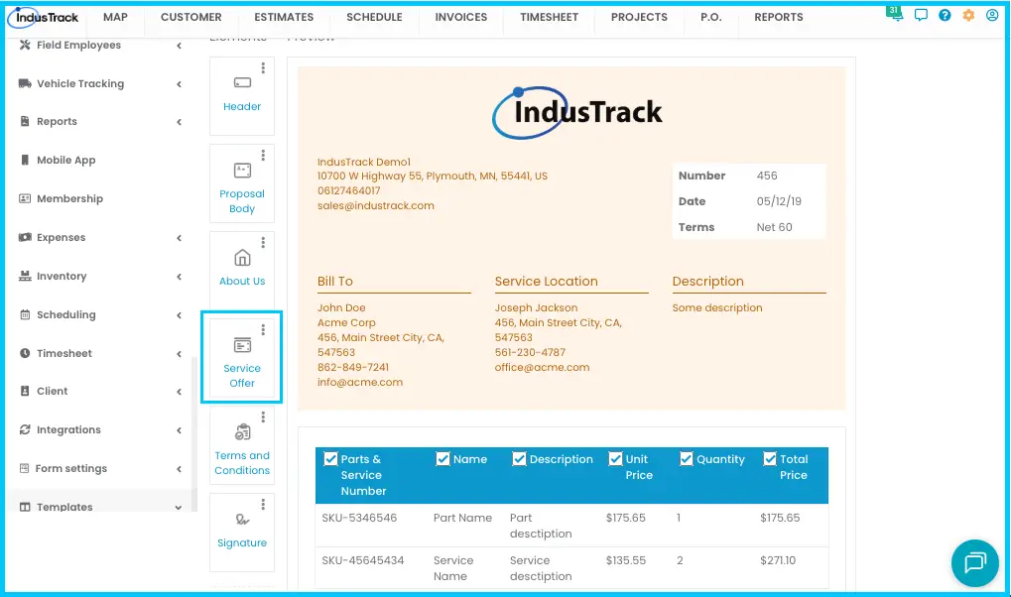This screenshot has width=1011, height=597.
Task: Open the notifications bell icon
Action: (x=896, y=14)
